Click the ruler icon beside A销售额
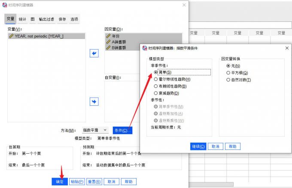Image resolution: width=292 pixels, height=188 pixels. (x=108, y=42)
